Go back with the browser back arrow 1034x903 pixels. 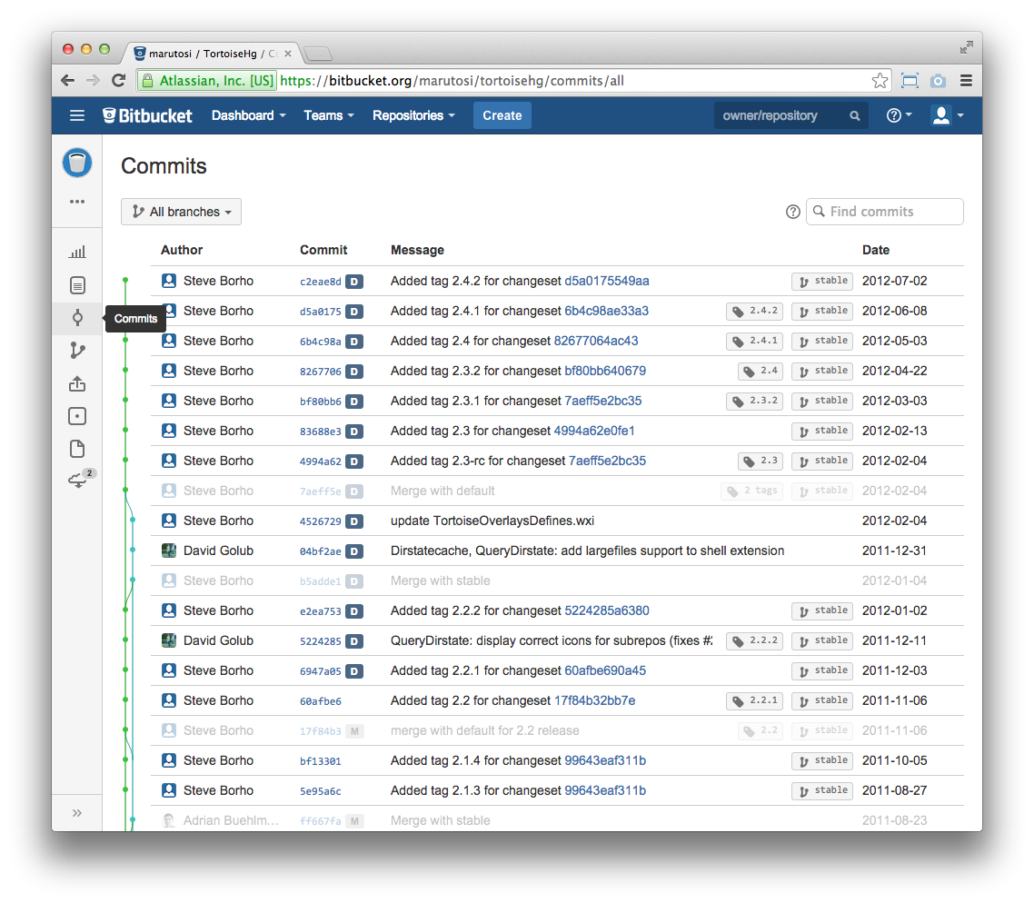tap(67, 81)
